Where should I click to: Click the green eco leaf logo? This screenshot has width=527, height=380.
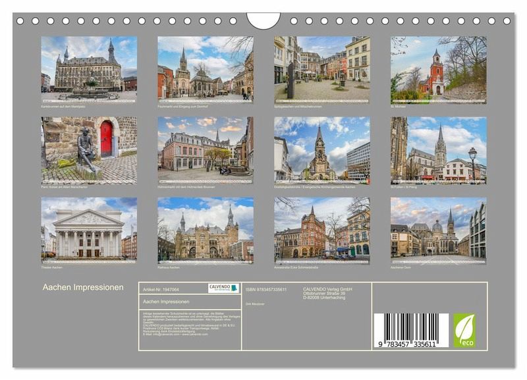(x=464, y=331)
